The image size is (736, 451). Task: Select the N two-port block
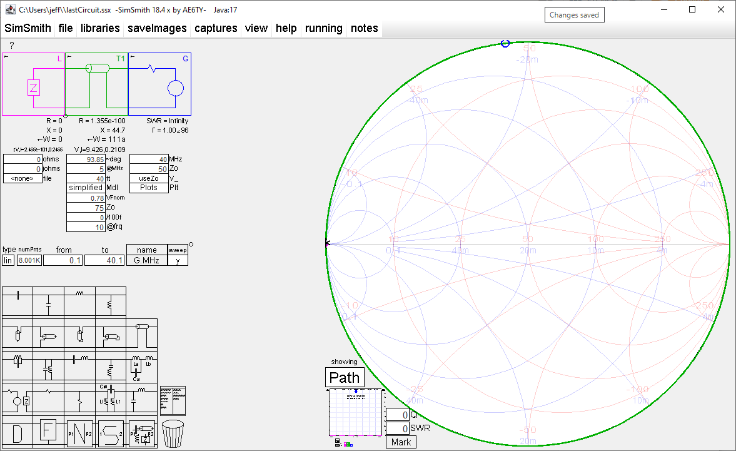[x=79, y=432]
